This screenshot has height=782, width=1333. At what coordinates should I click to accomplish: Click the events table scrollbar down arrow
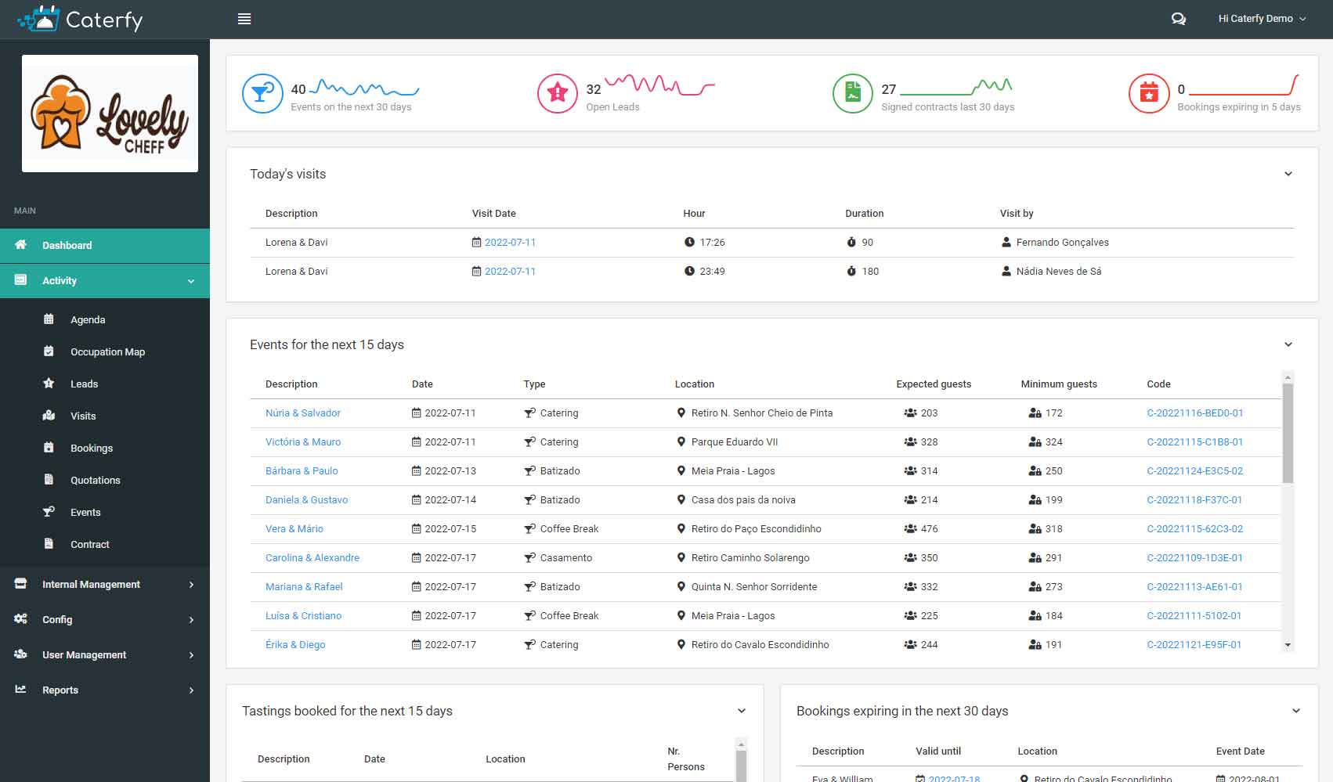(1288, 645)
